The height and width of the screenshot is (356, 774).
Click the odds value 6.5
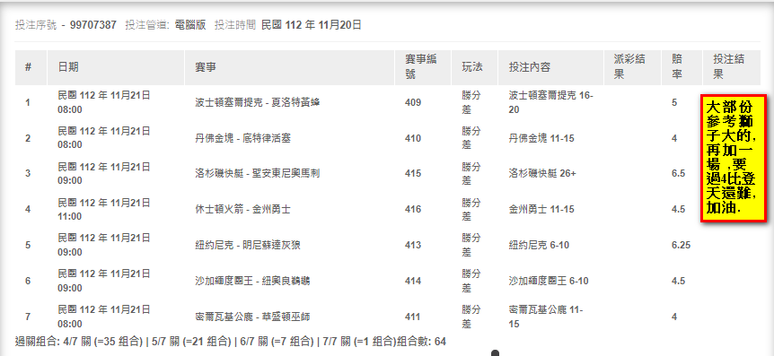678,174
